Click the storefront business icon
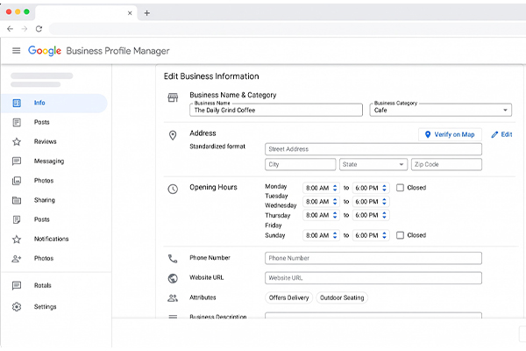This screenshot has height=351, width=526. tap(173, 97)
